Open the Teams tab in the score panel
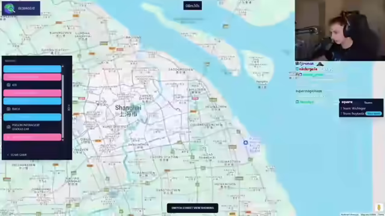Viewport: 385px width, 216px height. click(368, 103)
